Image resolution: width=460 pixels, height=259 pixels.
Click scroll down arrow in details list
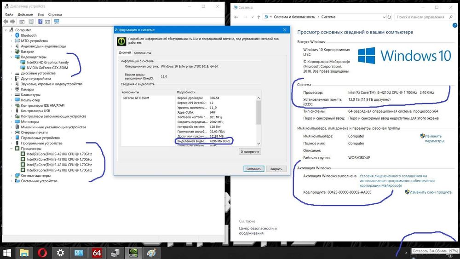coord(259,144)
